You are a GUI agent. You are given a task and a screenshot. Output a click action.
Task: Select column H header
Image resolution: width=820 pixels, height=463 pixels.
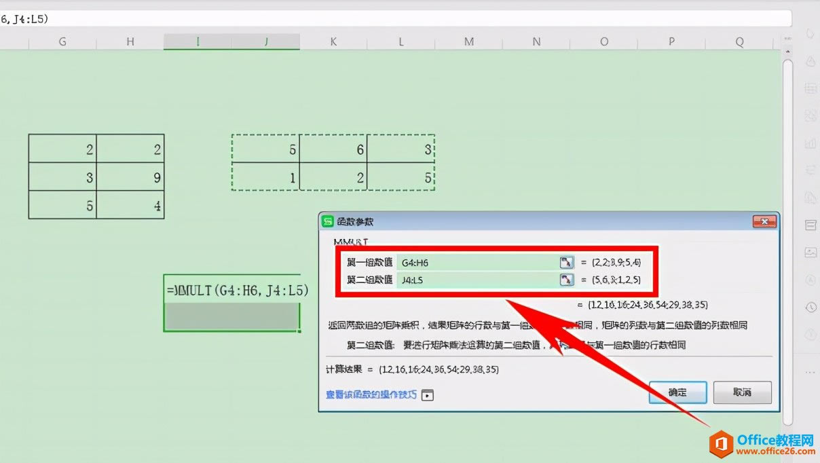point(130,42)
